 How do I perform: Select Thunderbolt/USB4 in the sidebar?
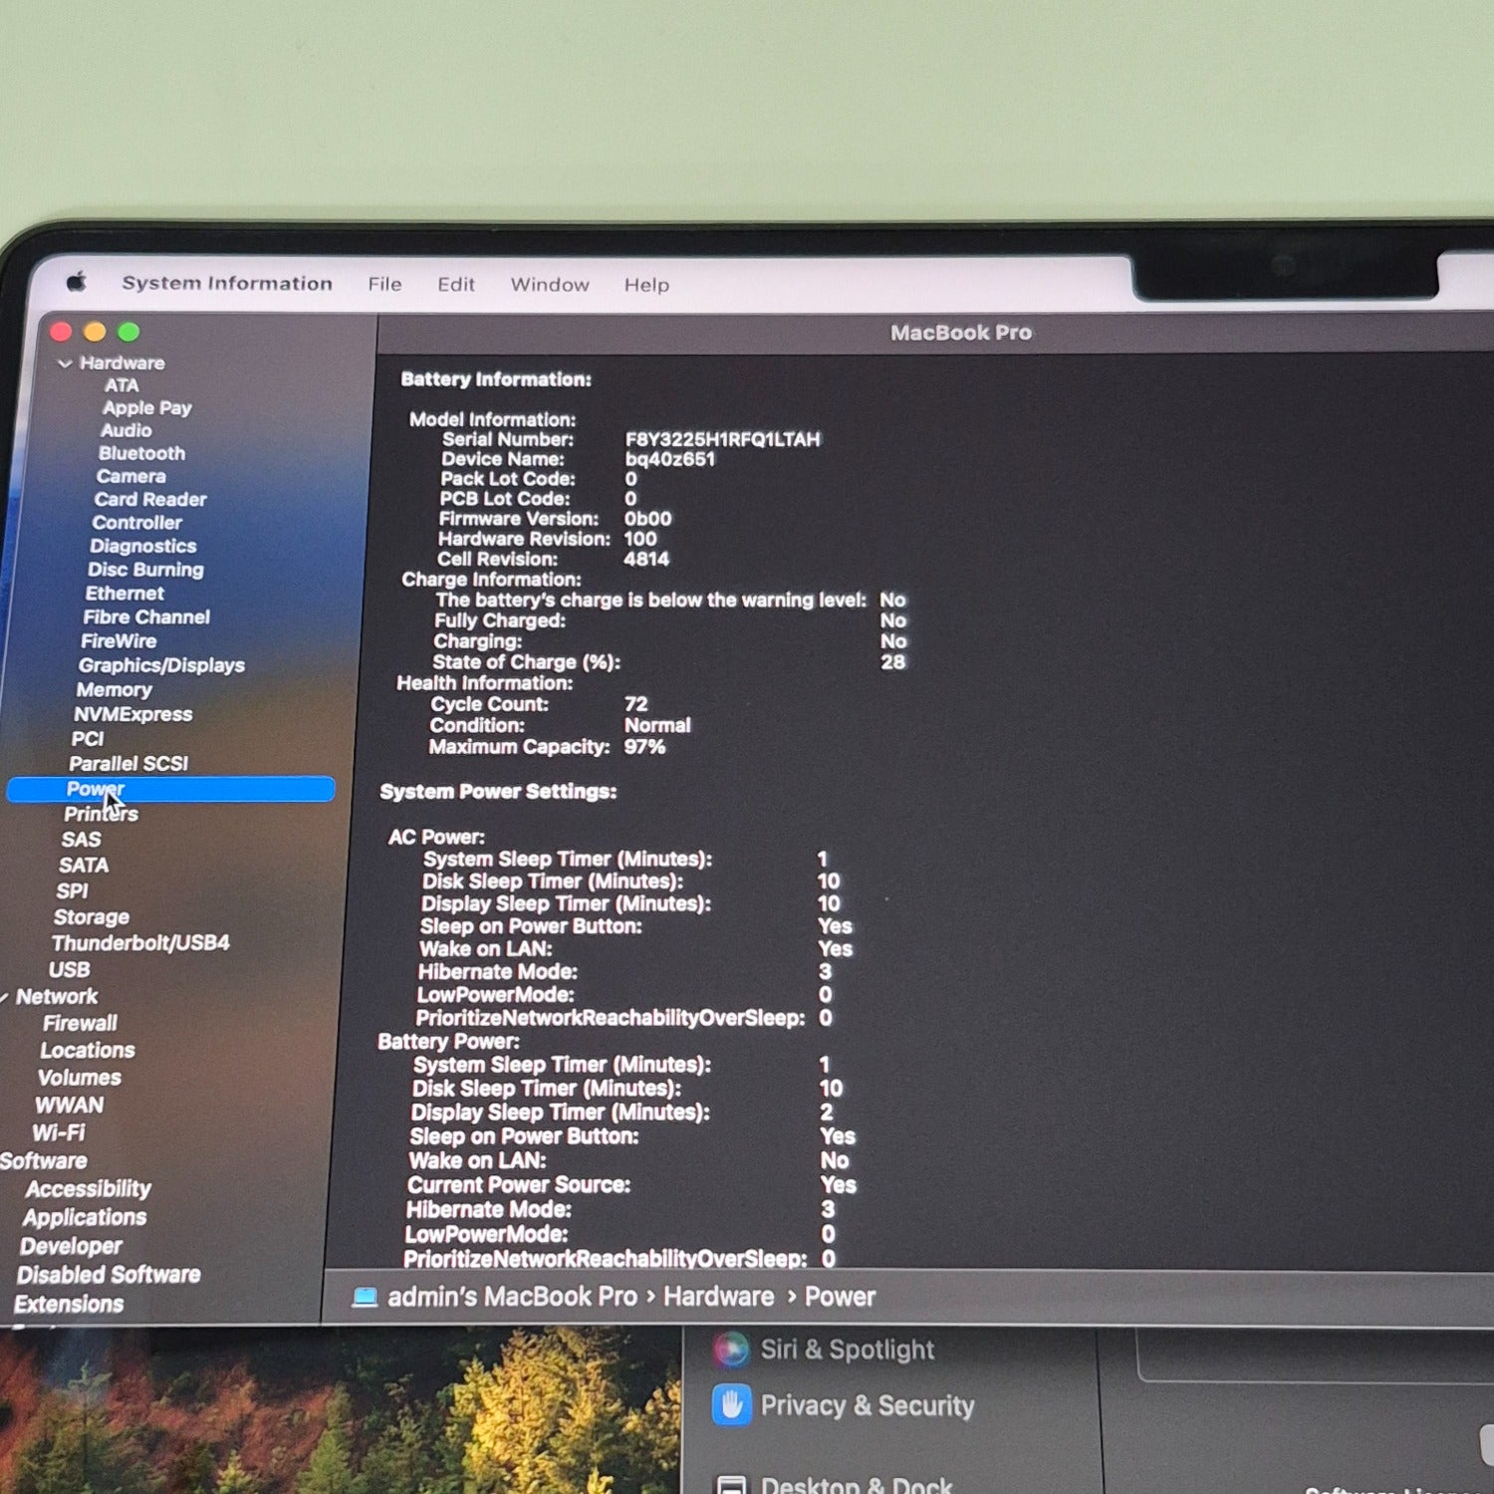tap(140, 943)
